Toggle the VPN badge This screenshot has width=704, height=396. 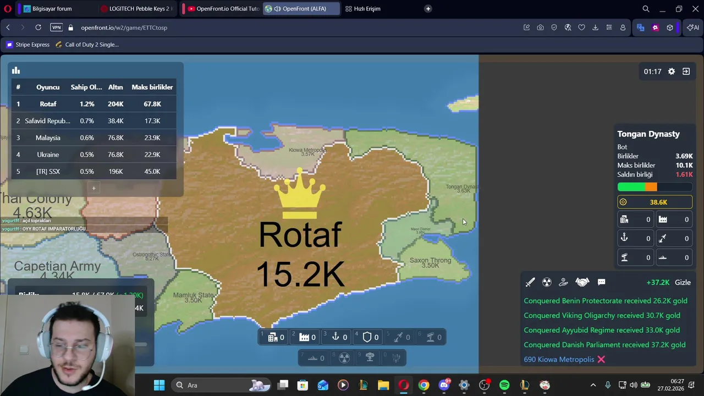pyautogui.click(x=56, y=28)
